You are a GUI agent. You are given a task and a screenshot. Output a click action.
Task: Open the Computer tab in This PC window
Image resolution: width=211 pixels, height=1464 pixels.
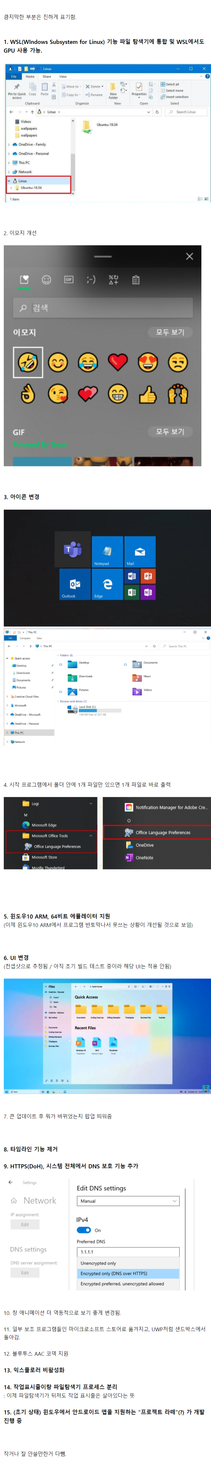click(x=25, y=638)
